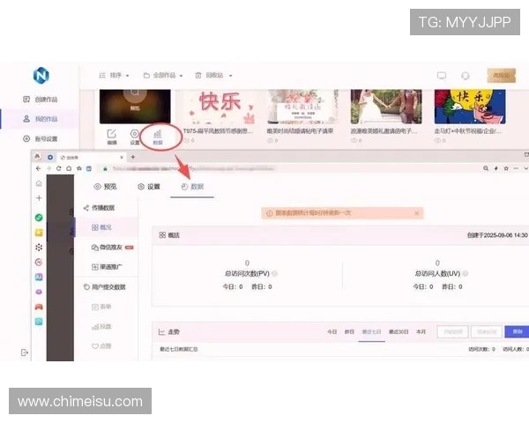Dismiss the orange notice banner

pos(417,213)
